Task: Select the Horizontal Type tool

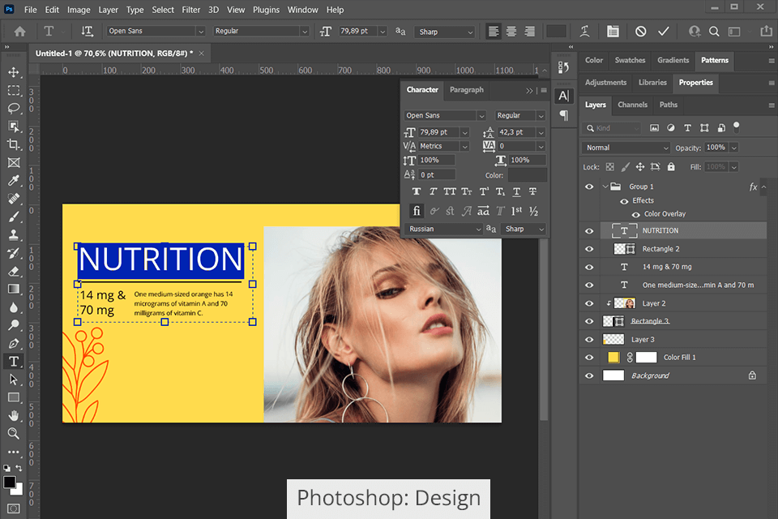Action: 14,362
